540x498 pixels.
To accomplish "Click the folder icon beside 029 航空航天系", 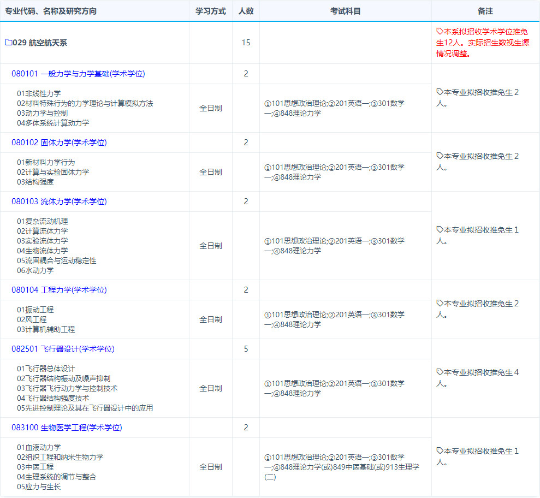I will (x=8, y=43).
